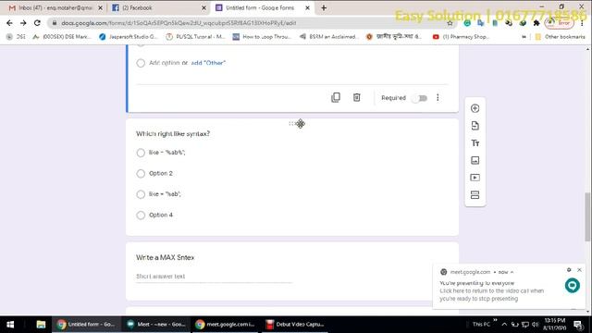Click the Add image icon in side toolbar
The height and width of the screenshot is (333, 592).
475,160
